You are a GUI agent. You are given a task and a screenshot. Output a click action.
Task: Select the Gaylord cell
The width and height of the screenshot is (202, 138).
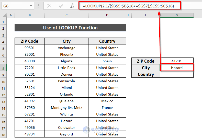pos(66,134)
